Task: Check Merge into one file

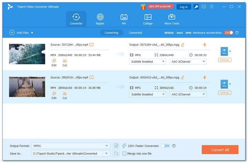Action: click(124, 153)
